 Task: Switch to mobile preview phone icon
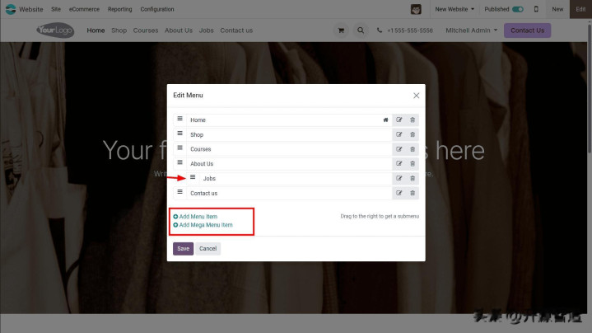coord(536,9)
